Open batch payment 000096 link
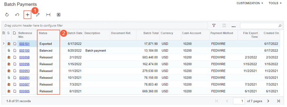 coord(24,64)
